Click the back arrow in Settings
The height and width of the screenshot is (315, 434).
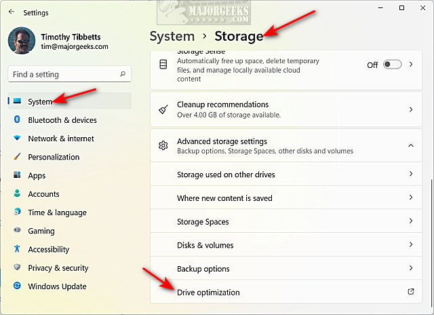click(11, 12)
